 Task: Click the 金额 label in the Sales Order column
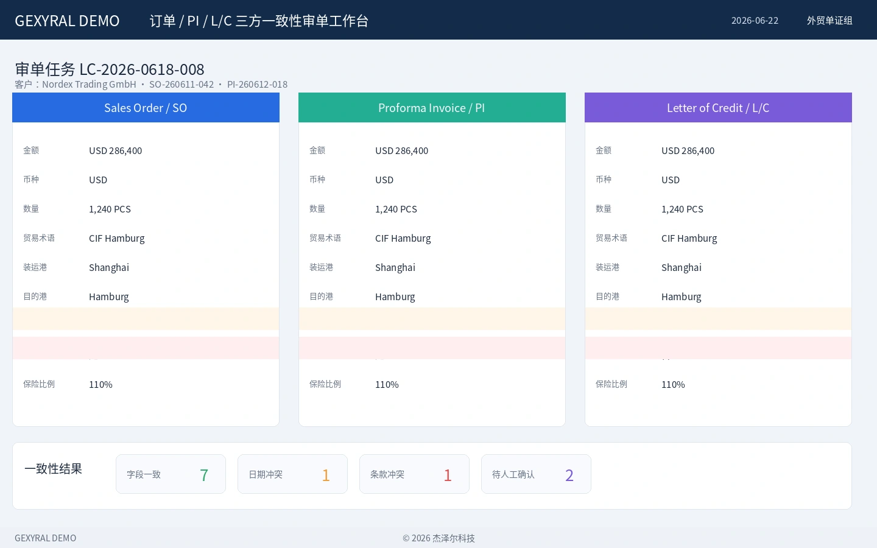coord(31,150)
